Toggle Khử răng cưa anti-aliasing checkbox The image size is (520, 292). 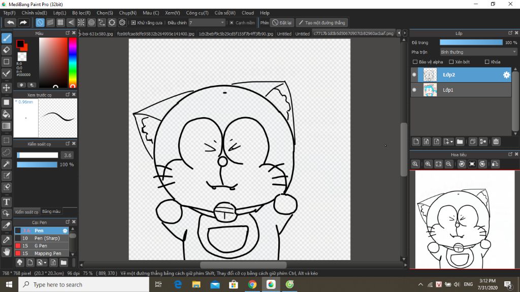tap(134, 23)
